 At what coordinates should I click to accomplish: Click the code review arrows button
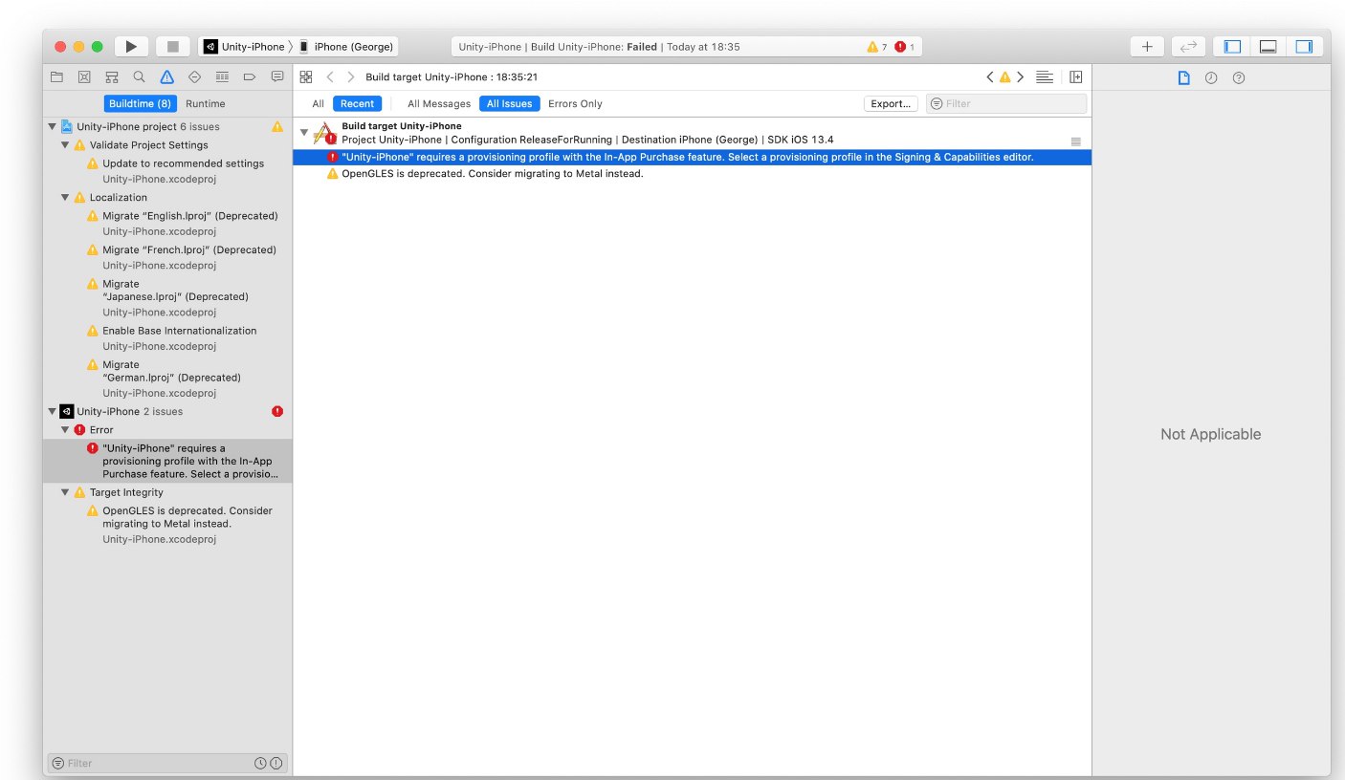[1188, 46]
